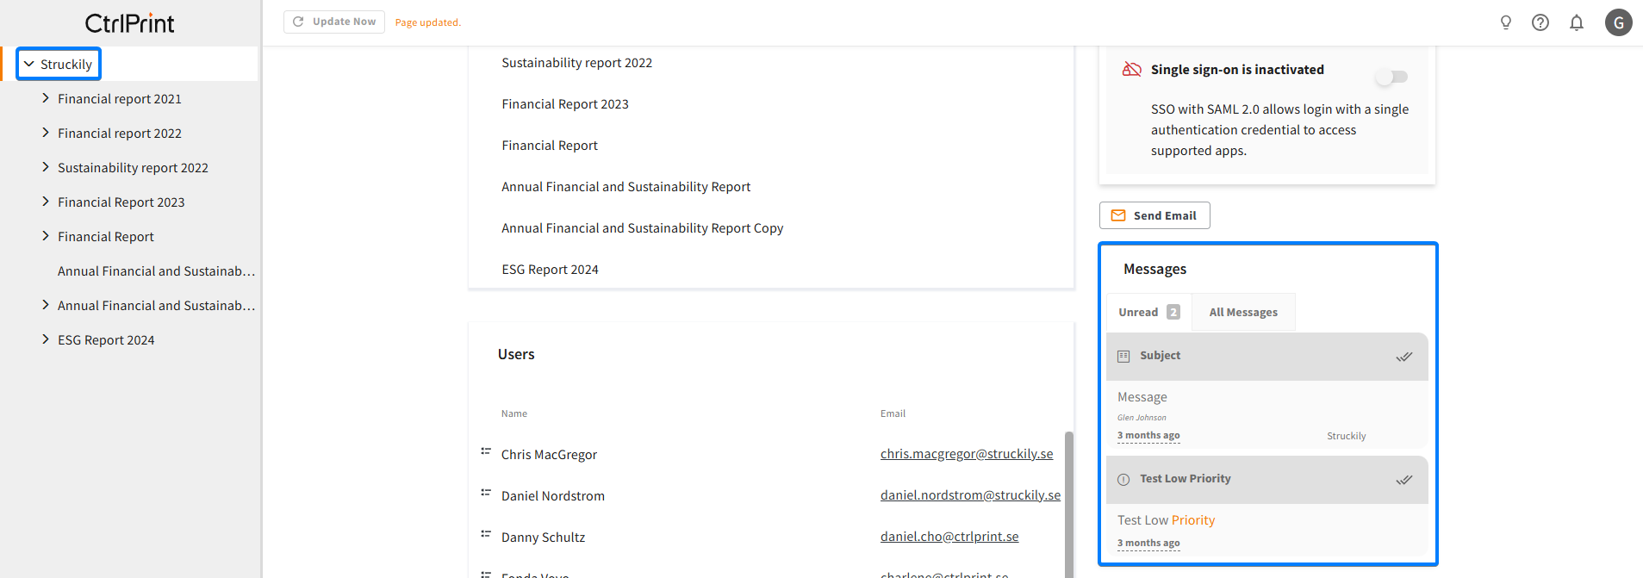The width and height of the screenshot is (1643, 578).
Task: Click the Update Now button
Action: [x=334, y=22]
